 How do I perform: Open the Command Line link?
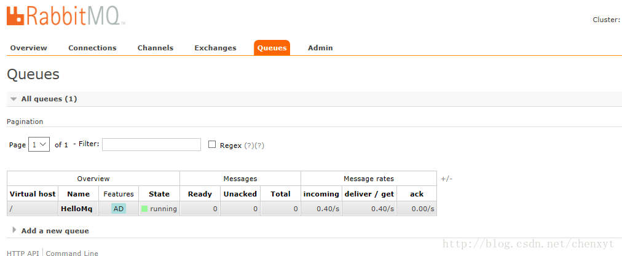point(72,253)
